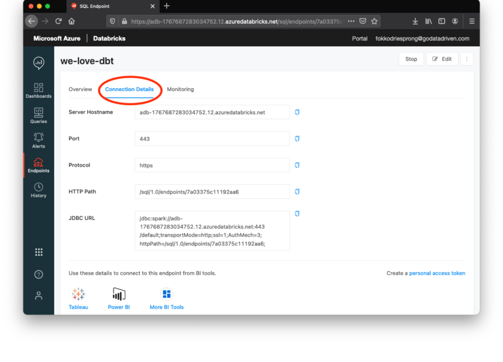Edit the we-love-dbt endpoint

442,59
